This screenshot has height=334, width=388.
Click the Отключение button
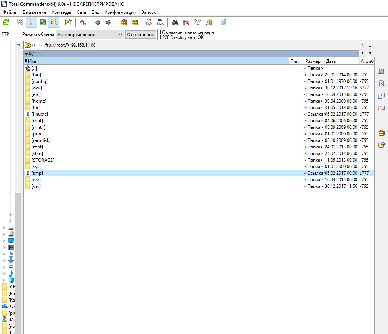click(140, 34)
